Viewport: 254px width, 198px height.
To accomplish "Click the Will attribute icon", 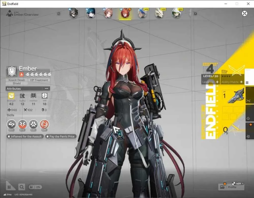I will 44,96.
